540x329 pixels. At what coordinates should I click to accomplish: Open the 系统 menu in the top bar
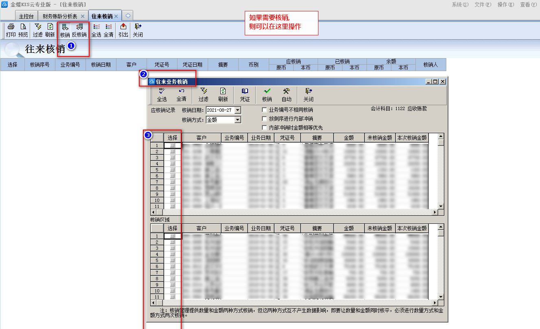(x=460, y=4)
